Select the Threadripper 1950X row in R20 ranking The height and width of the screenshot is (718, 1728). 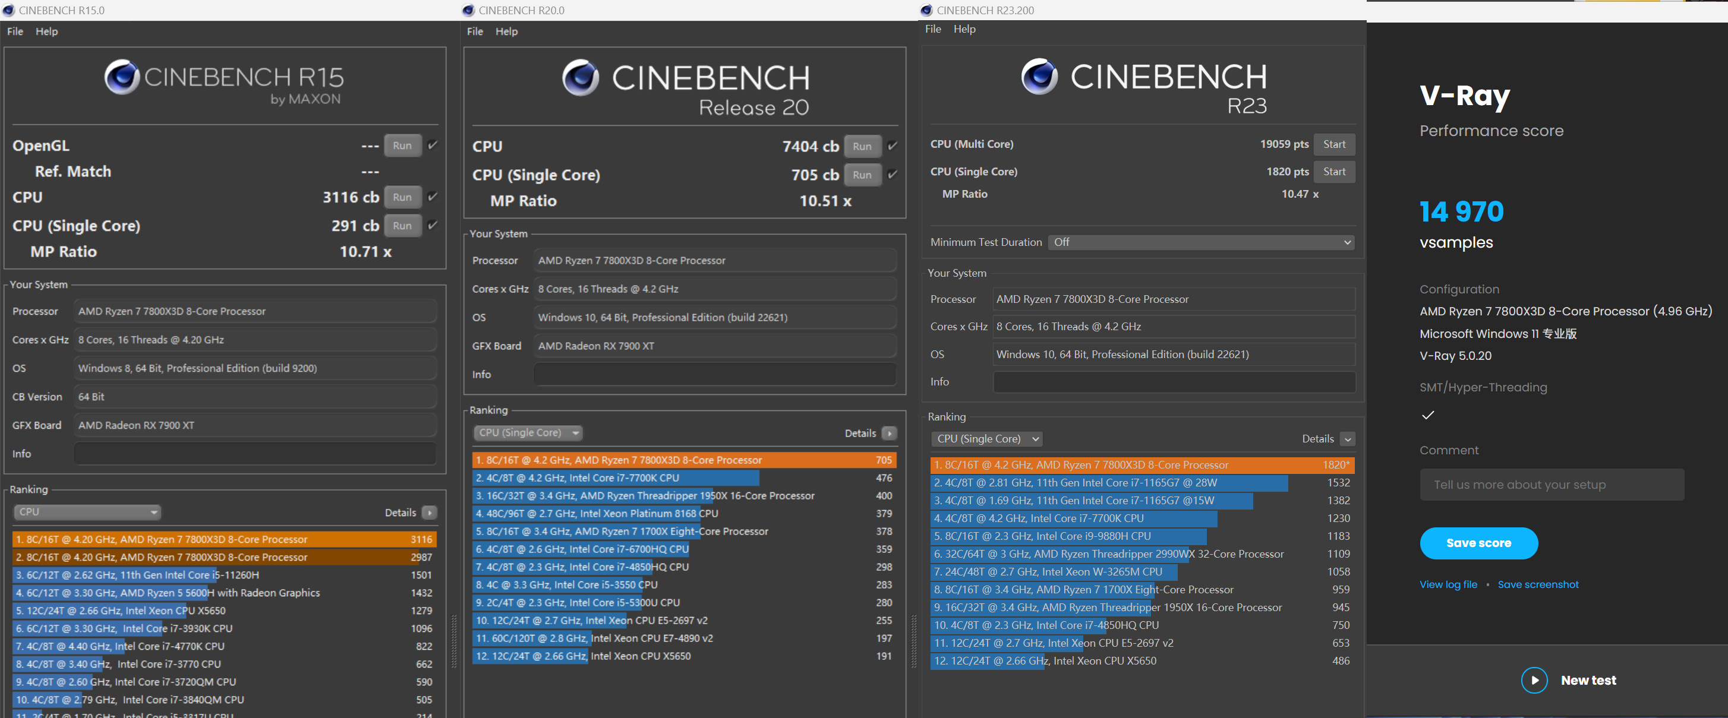[x=684, y=496]
